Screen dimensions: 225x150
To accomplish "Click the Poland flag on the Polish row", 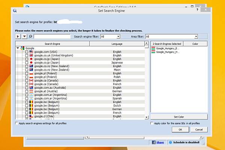I will click(x=31, y=77).
